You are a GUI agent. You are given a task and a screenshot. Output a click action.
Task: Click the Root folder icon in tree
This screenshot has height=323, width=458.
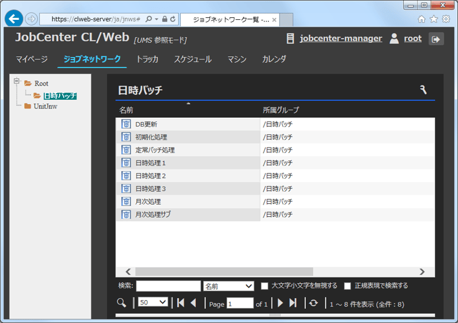pyautogui.click(x=28, y=83)
